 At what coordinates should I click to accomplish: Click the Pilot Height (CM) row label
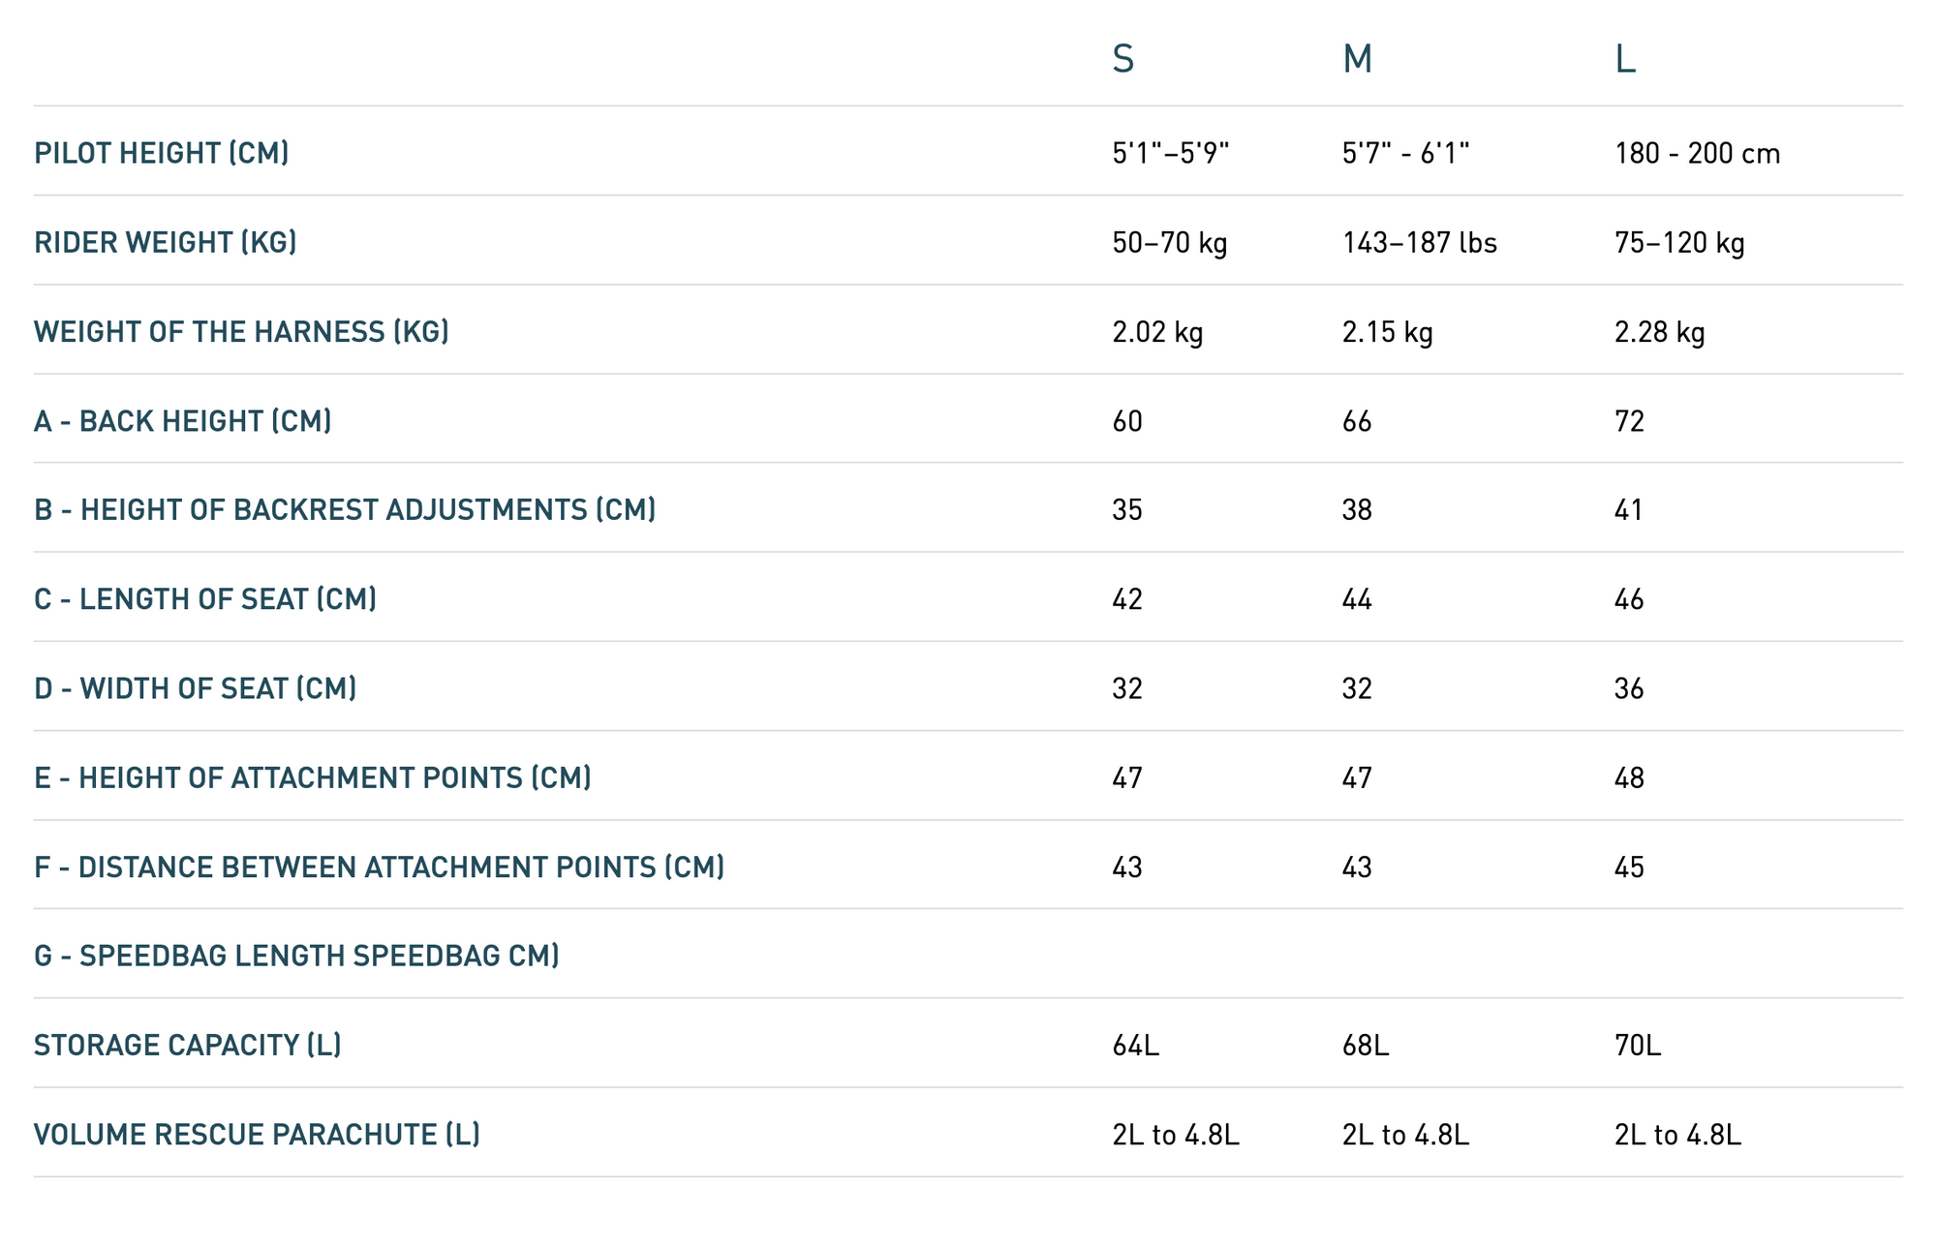click(x=162, y=153)
